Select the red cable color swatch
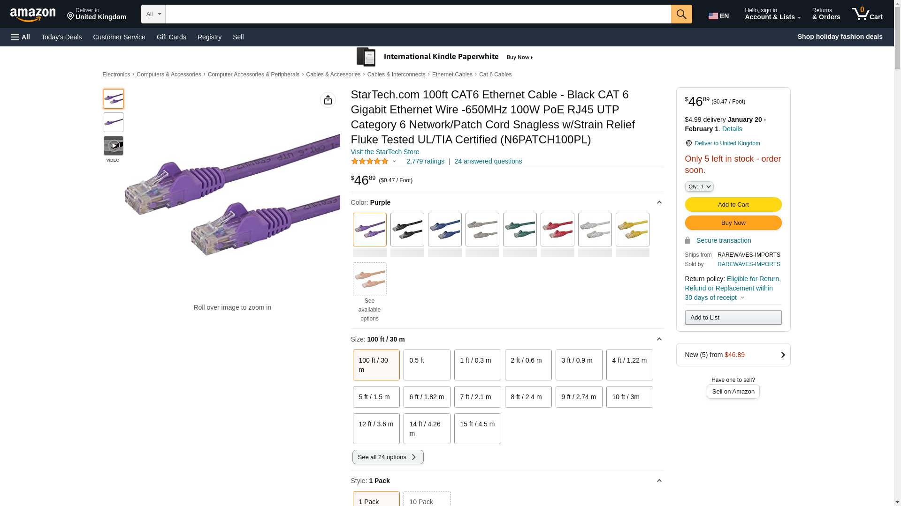Screen dimensions: 901x506 (x=557, y=230)
